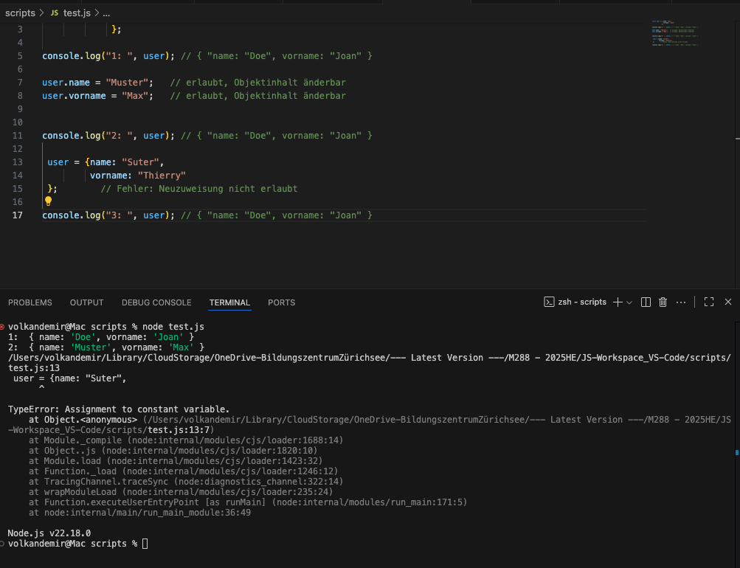Click line number 17 in the gutter

click(x=18, y=215)
